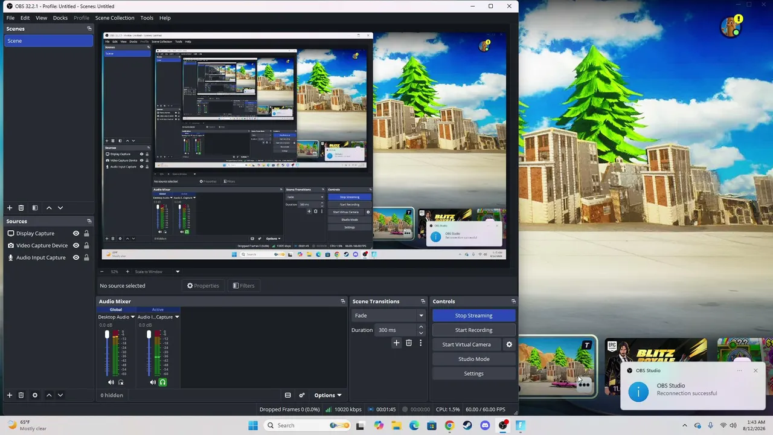Move the source up in the Sources list
Screen dimensions: 773x435
point(49,395)
